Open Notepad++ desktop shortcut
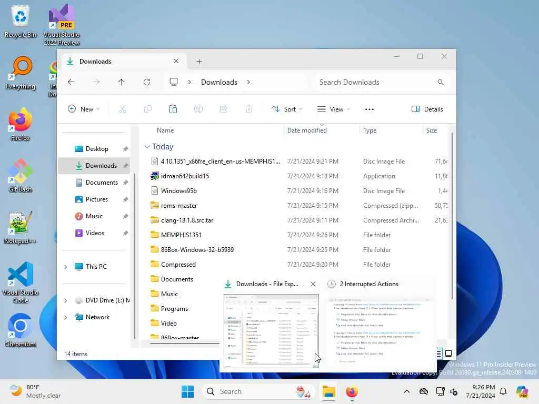539x404 pixels. point(20,227)
